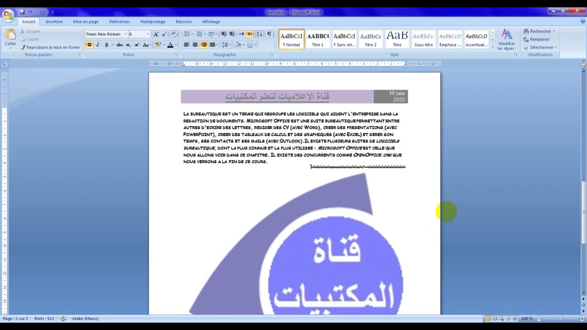The width and height of the screenshot is (587, 330).
Task: Set left-to-right text direction
Action: click(x=241, y=34)
